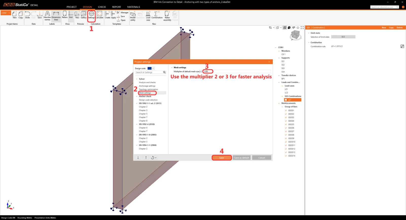Open the Design code flag dropdown
This screenshot has height=220, width=406.
[151, 68]
